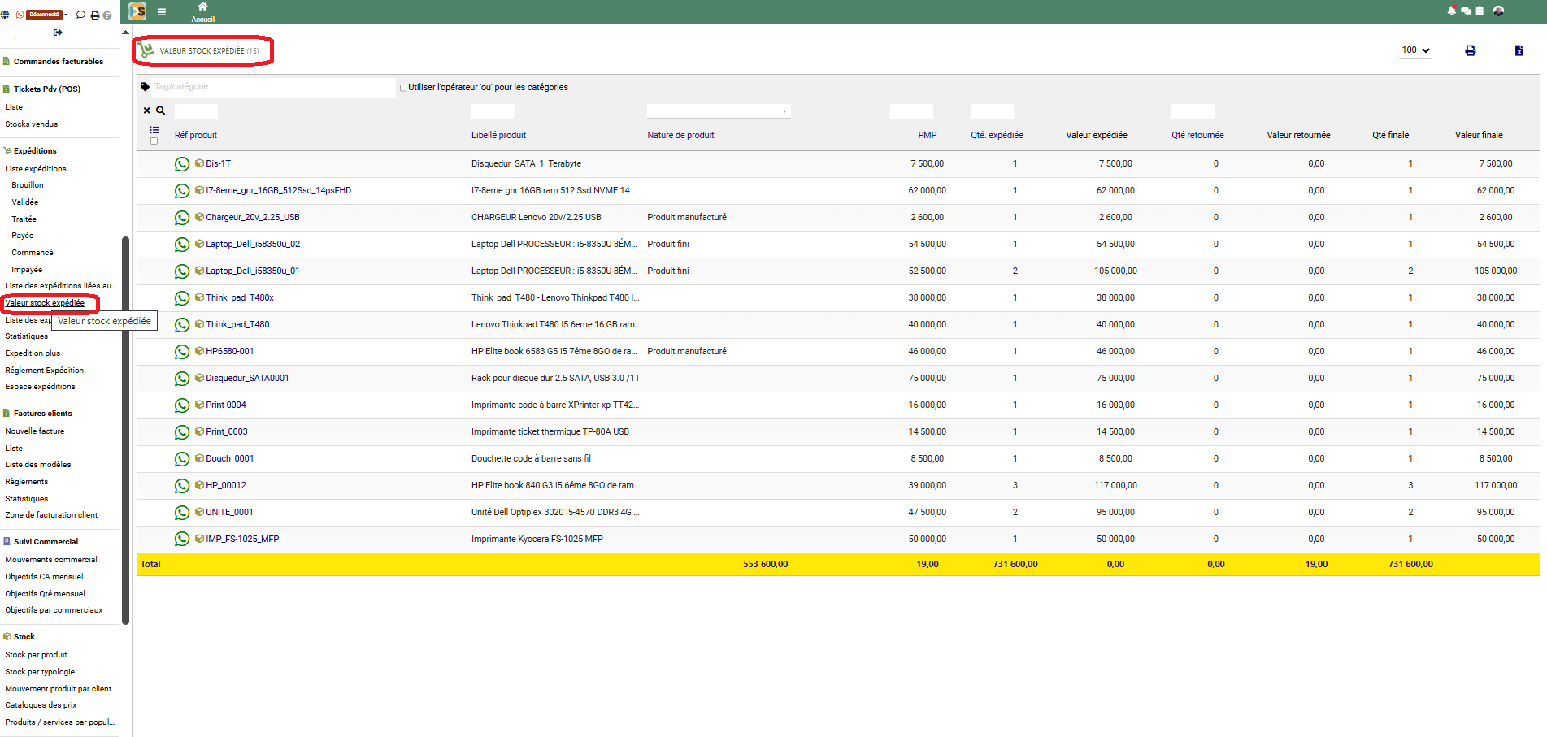
Task: Click the search magnifier filter icon
Action: pos(161,111)
